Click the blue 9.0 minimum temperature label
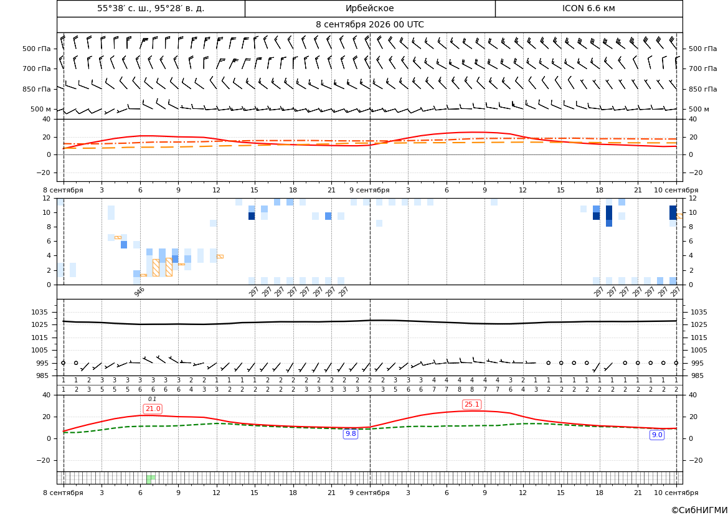 pyautogui.click(x=657, y=435)
